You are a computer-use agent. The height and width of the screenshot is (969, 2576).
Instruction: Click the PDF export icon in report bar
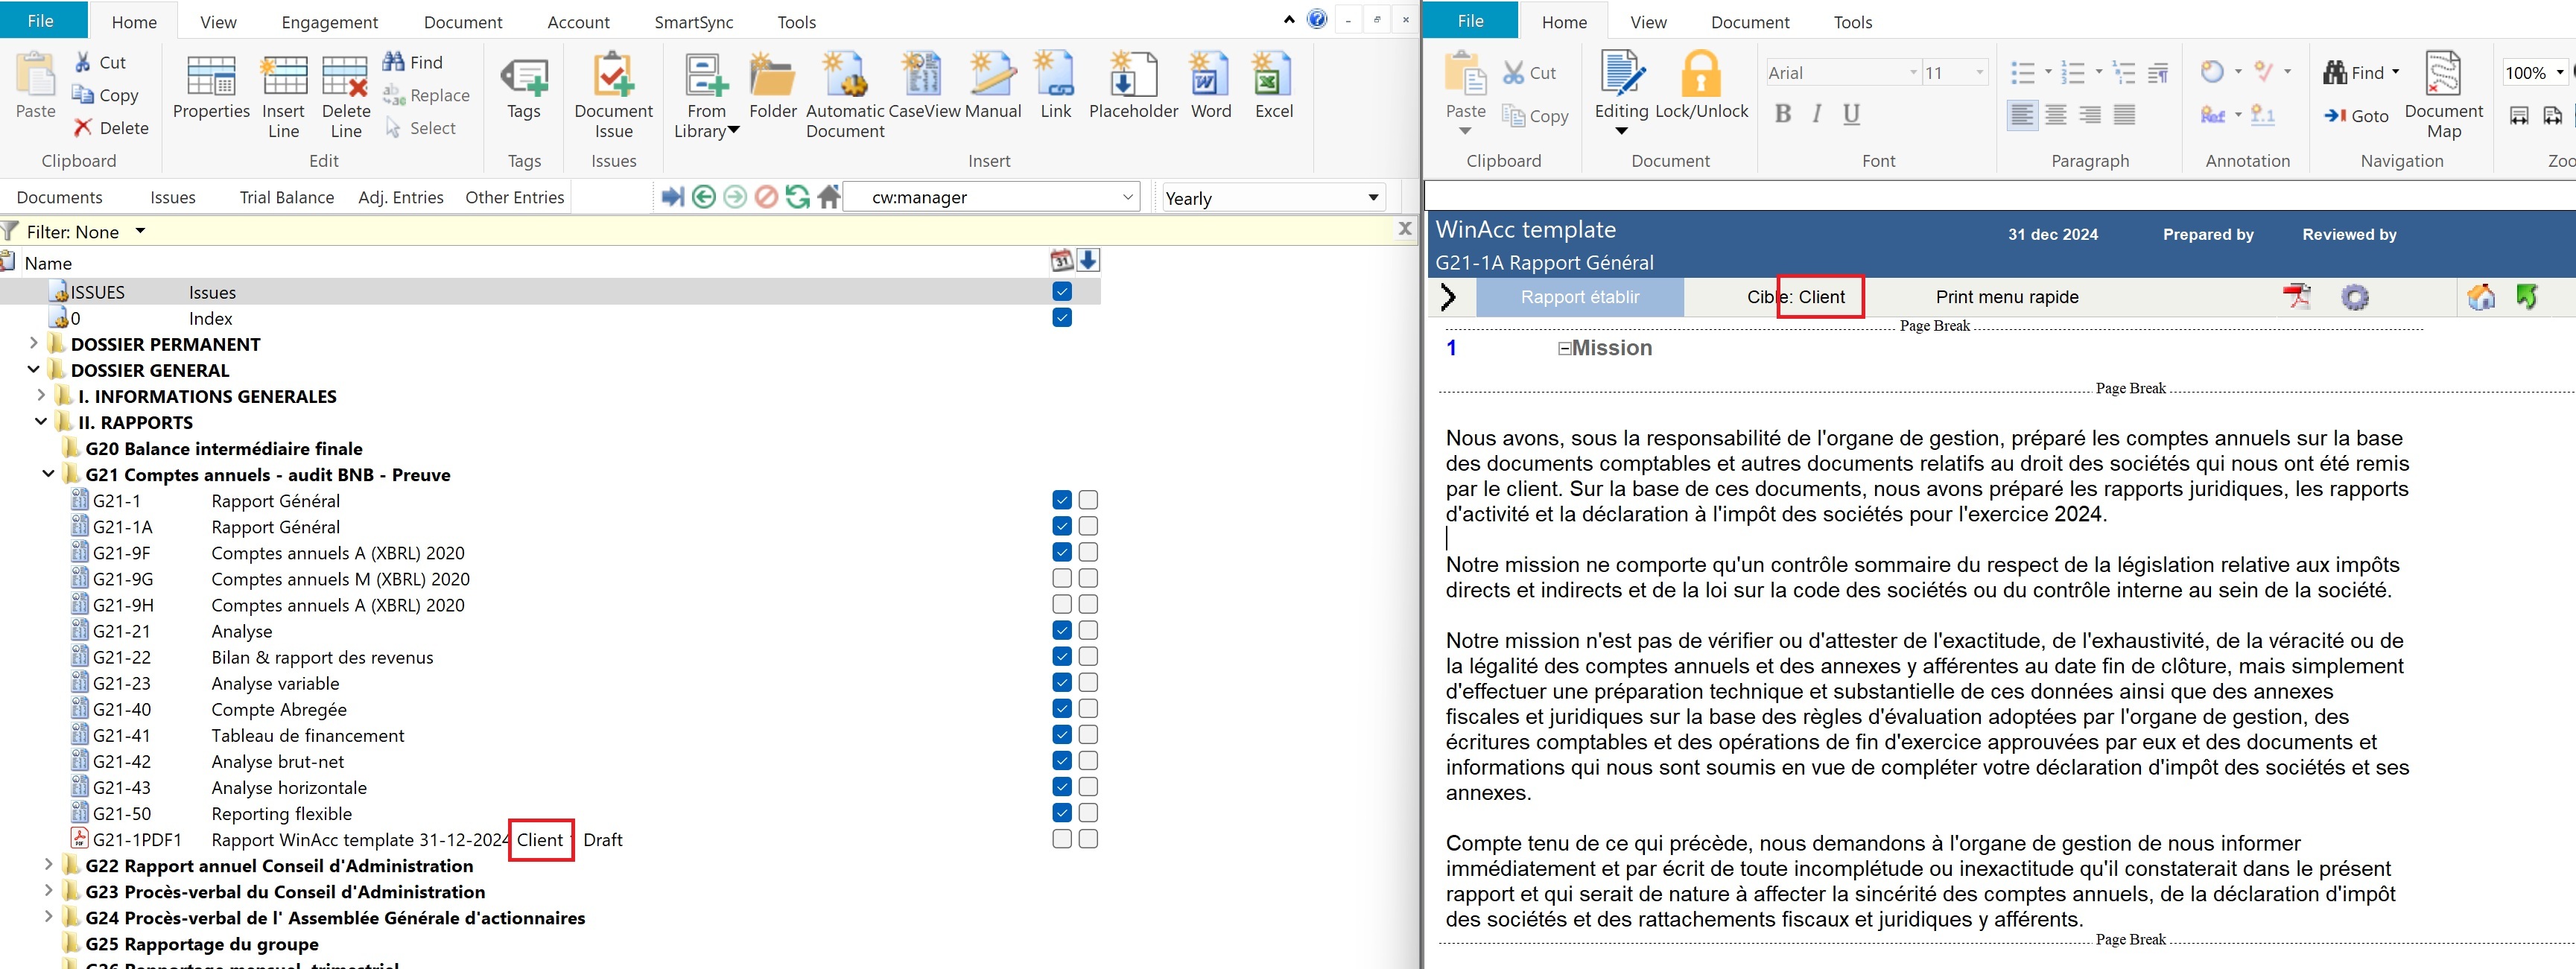coord(2297,297)
